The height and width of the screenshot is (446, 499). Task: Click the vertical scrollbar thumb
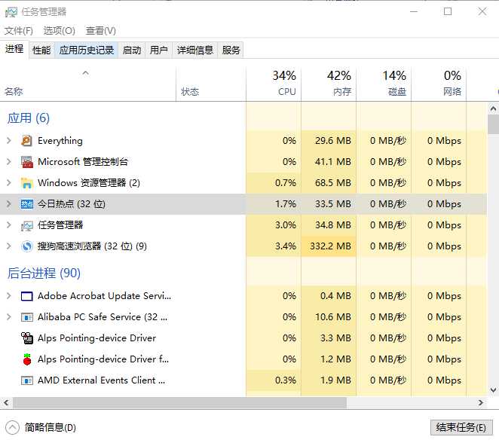click(493, 124)
